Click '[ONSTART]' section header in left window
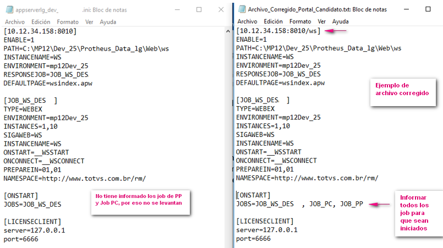Screen dimensions: 443x248 click(x=20, y=196)
